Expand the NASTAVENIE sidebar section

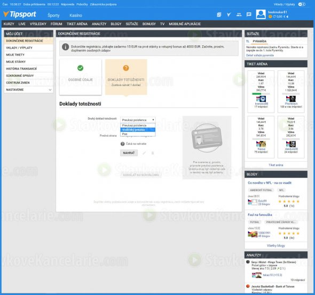pyautogui.click(x=28, y=90)
